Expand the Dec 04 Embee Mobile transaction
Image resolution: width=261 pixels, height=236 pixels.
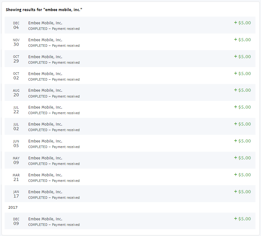coord(130,25)
